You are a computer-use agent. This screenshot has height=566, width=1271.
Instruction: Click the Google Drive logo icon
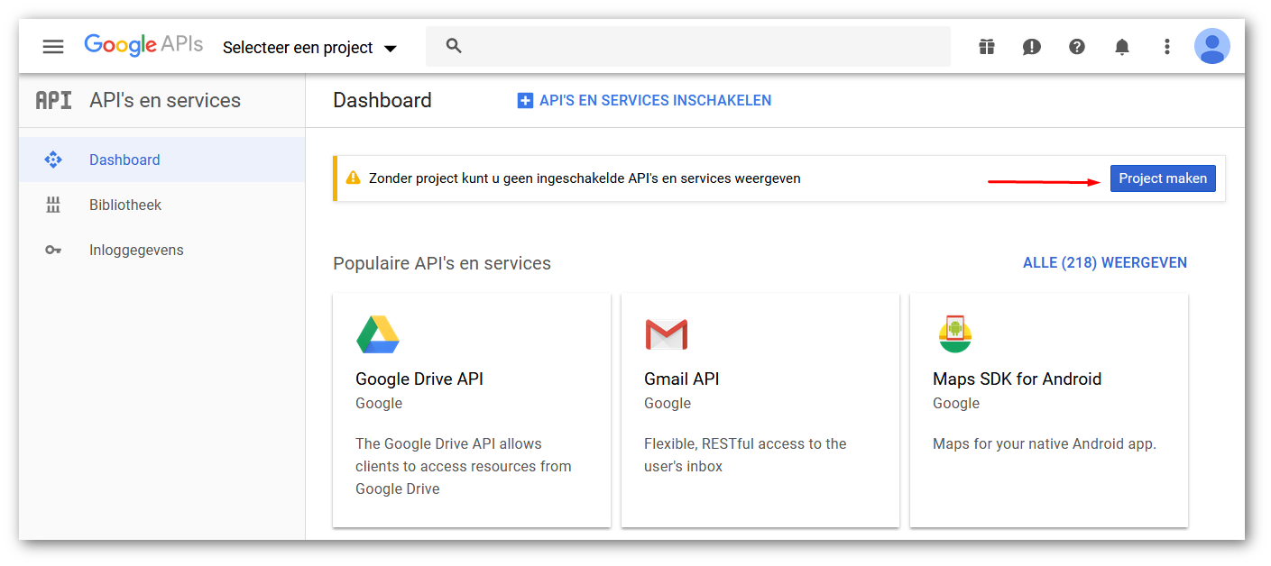[x=378, y=334]
